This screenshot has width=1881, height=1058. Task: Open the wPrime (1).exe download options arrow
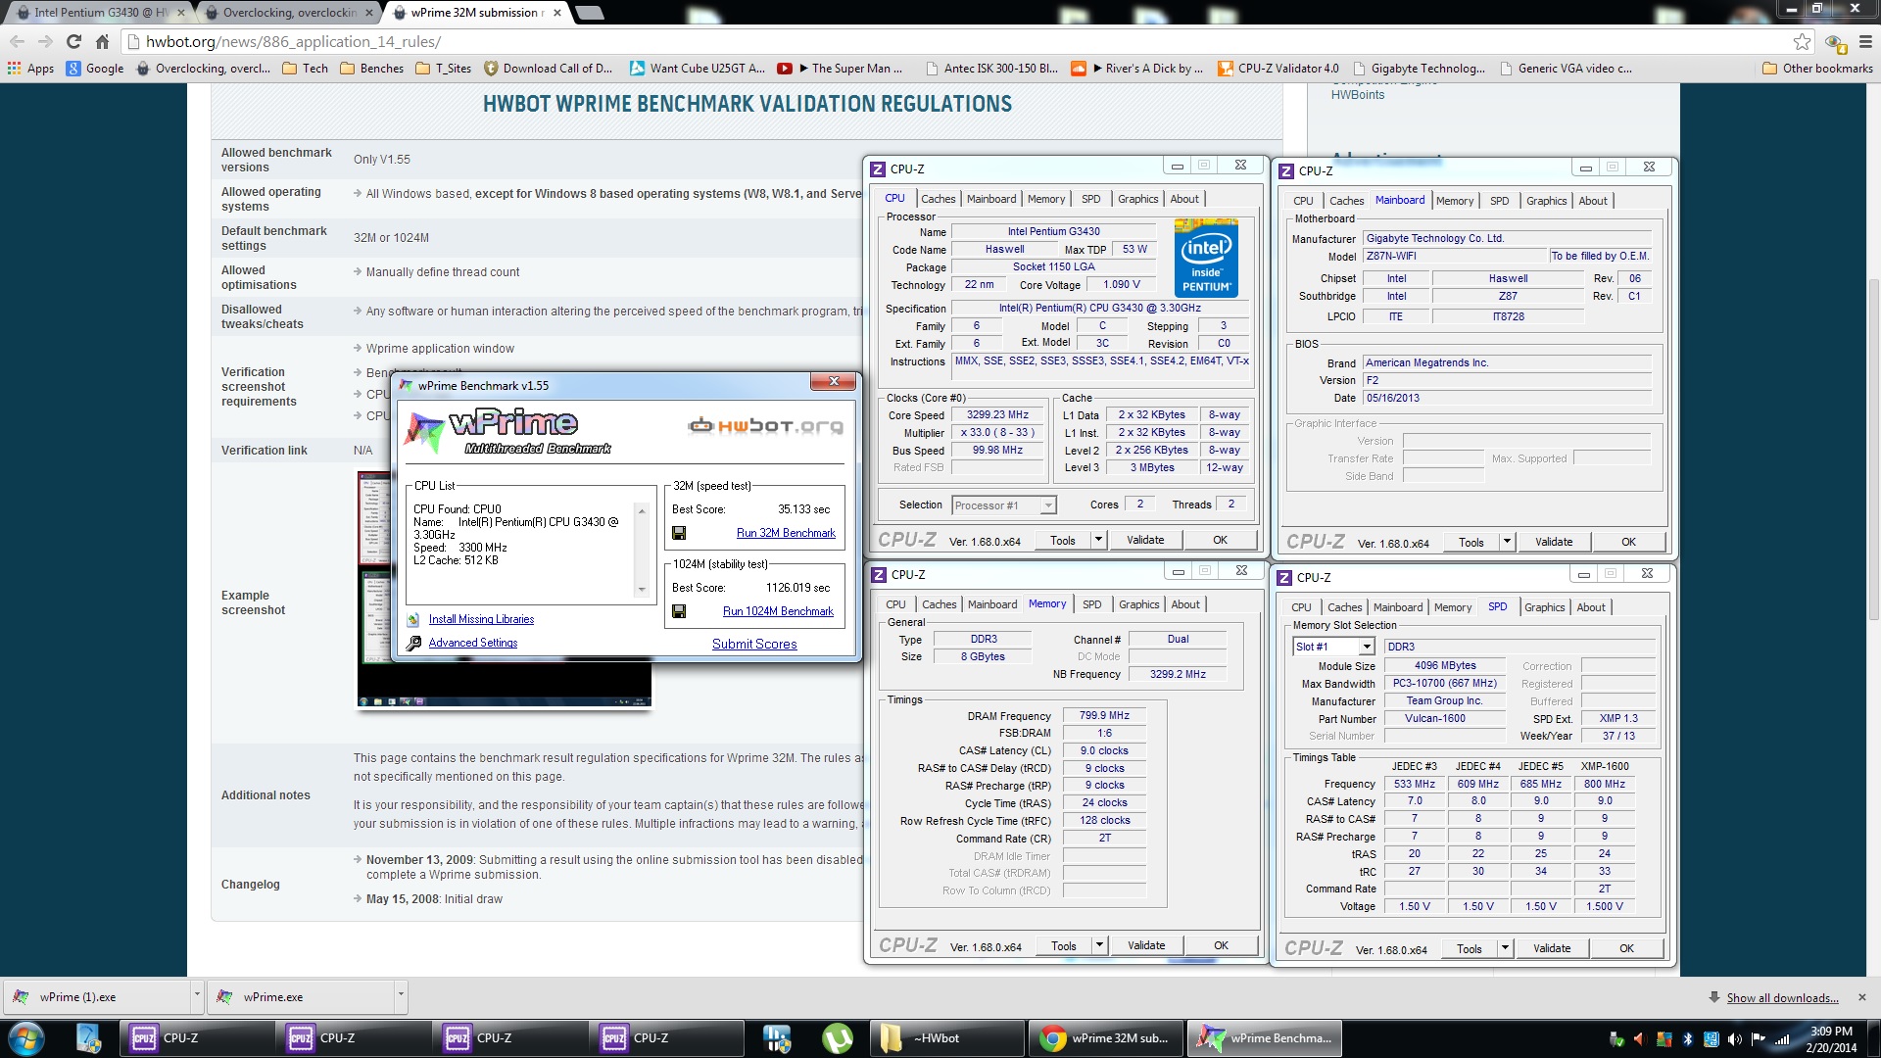(196, 996)
